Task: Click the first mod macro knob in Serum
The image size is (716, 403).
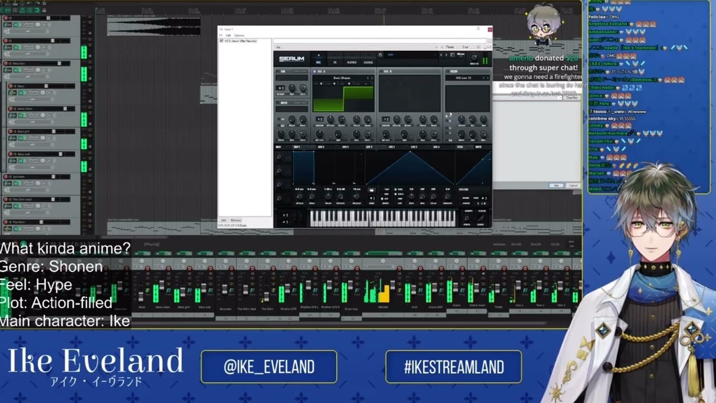Action: tap(279, 157)
